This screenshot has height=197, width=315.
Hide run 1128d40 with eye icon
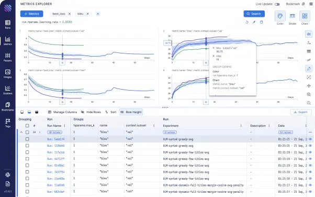(310, 146)
